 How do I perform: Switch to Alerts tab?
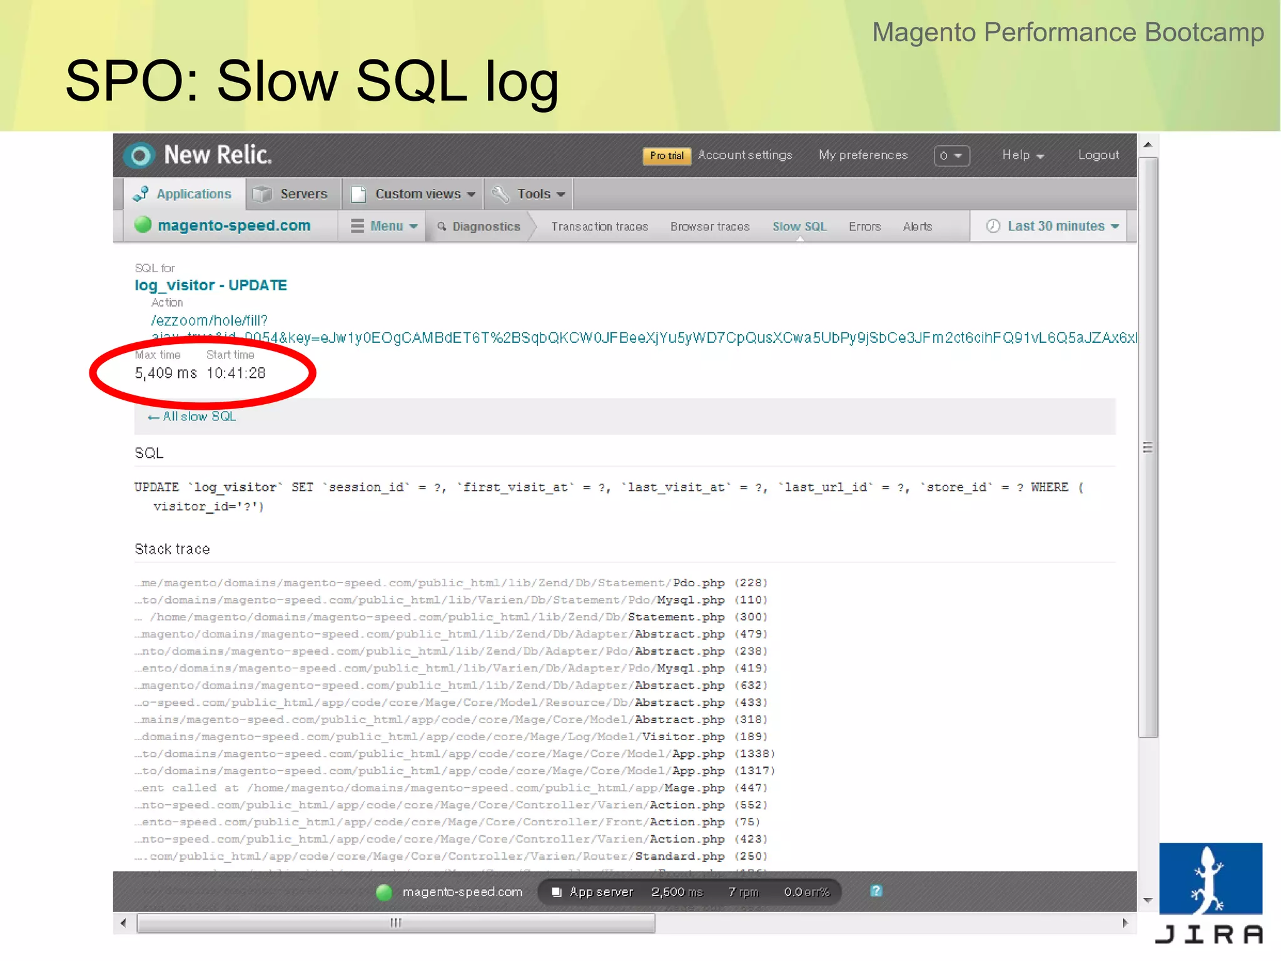(918, 226)
